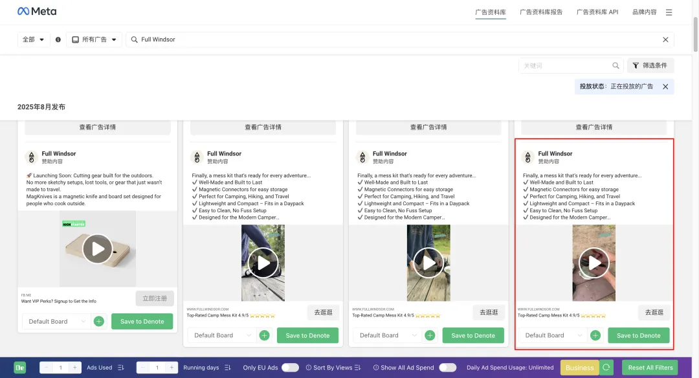Click the info icon before Sort By Views
Viewport: 699px width, 378px height.
[x=309, y=368]
